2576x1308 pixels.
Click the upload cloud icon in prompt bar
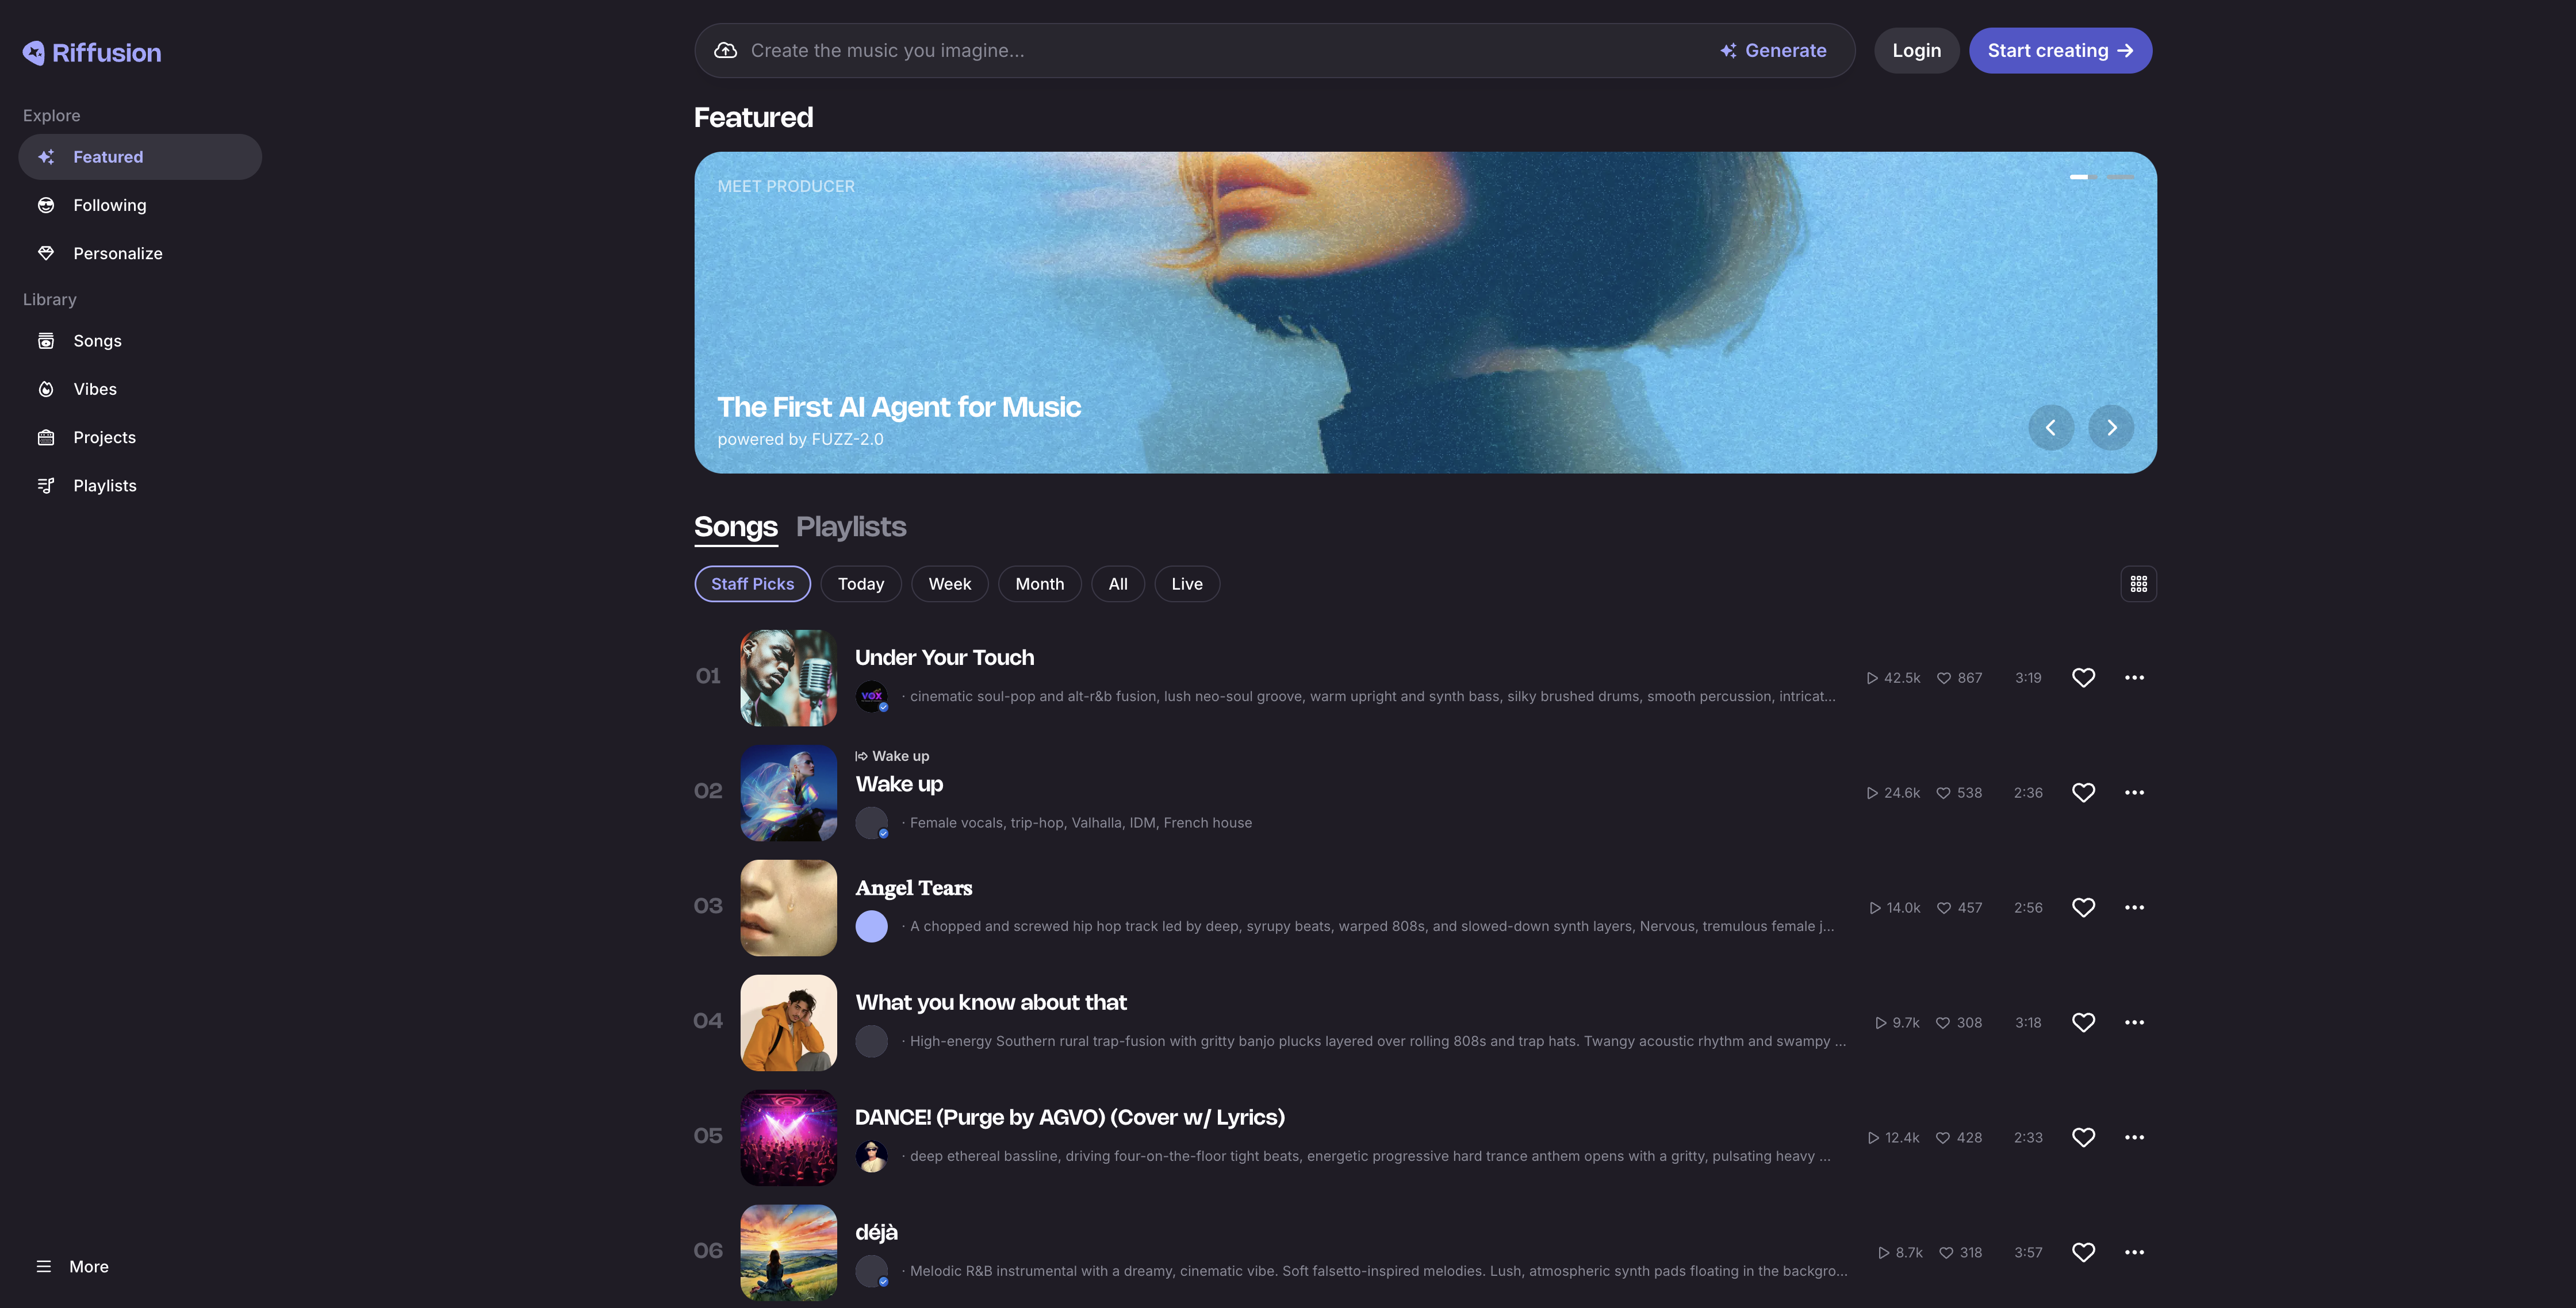726,51
